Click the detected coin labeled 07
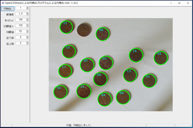 point(87,65)
